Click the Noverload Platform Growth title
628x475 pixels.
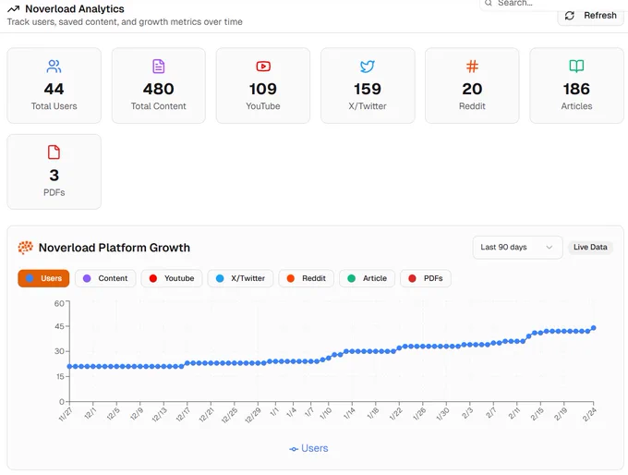(x=115, y=248)
